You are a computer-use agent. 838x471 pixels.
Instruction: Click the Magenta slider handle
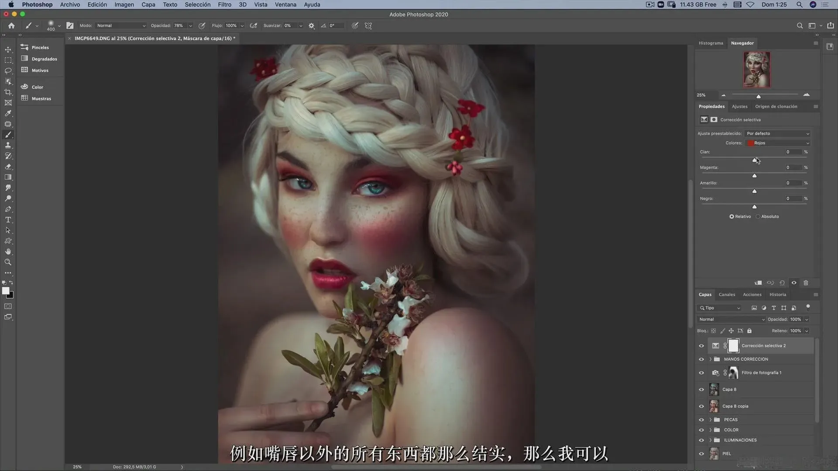point(754,176)
